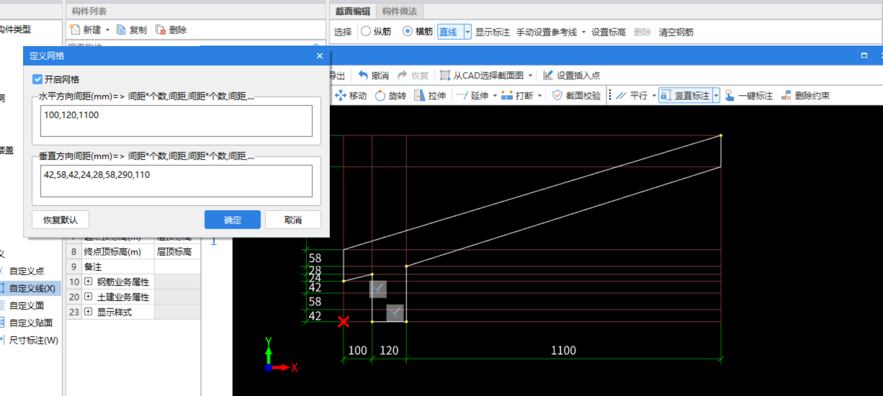Click the 新建 (new) icon
Screen dimensions: 883x396
(74, 30)
